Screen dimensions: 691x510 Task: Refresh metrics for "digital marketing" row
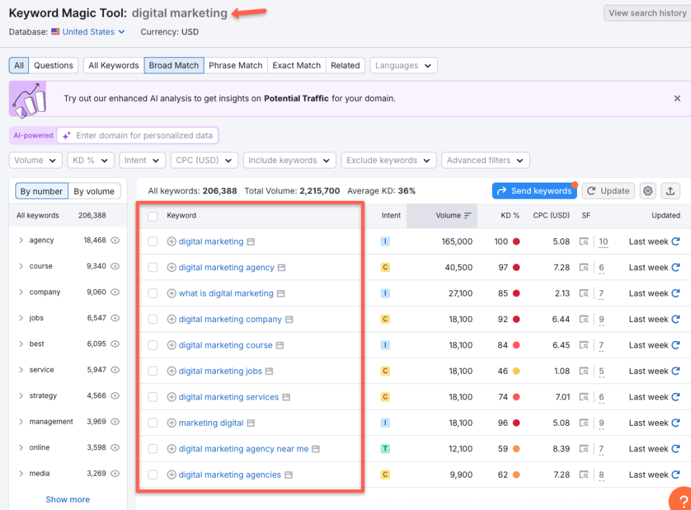[x=675, y=241]
